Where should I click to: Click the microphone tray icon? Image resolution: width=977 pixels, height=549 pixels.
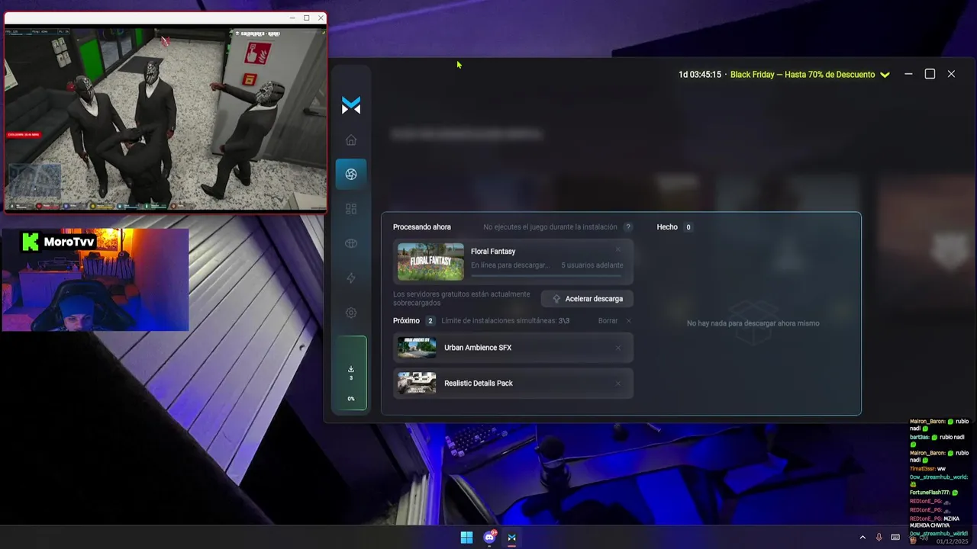(879, 538)
